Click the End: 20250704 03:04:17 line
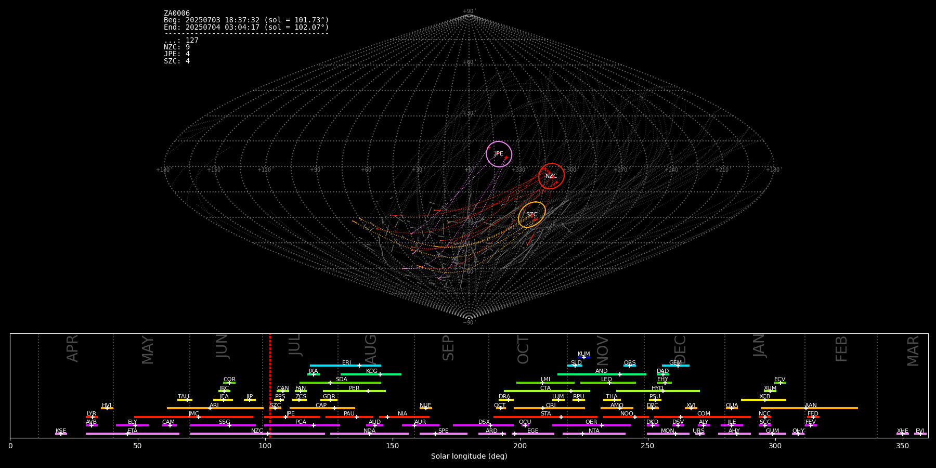The image size is (936, 468). pyautogui.click(x=246, y=27)
